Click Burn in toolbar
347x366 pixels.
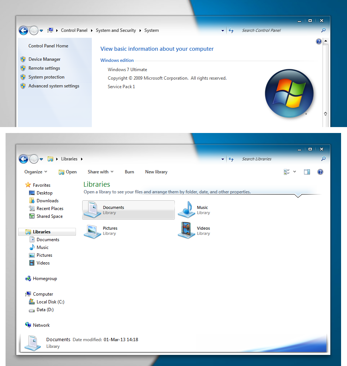click(x=129, y=172)
